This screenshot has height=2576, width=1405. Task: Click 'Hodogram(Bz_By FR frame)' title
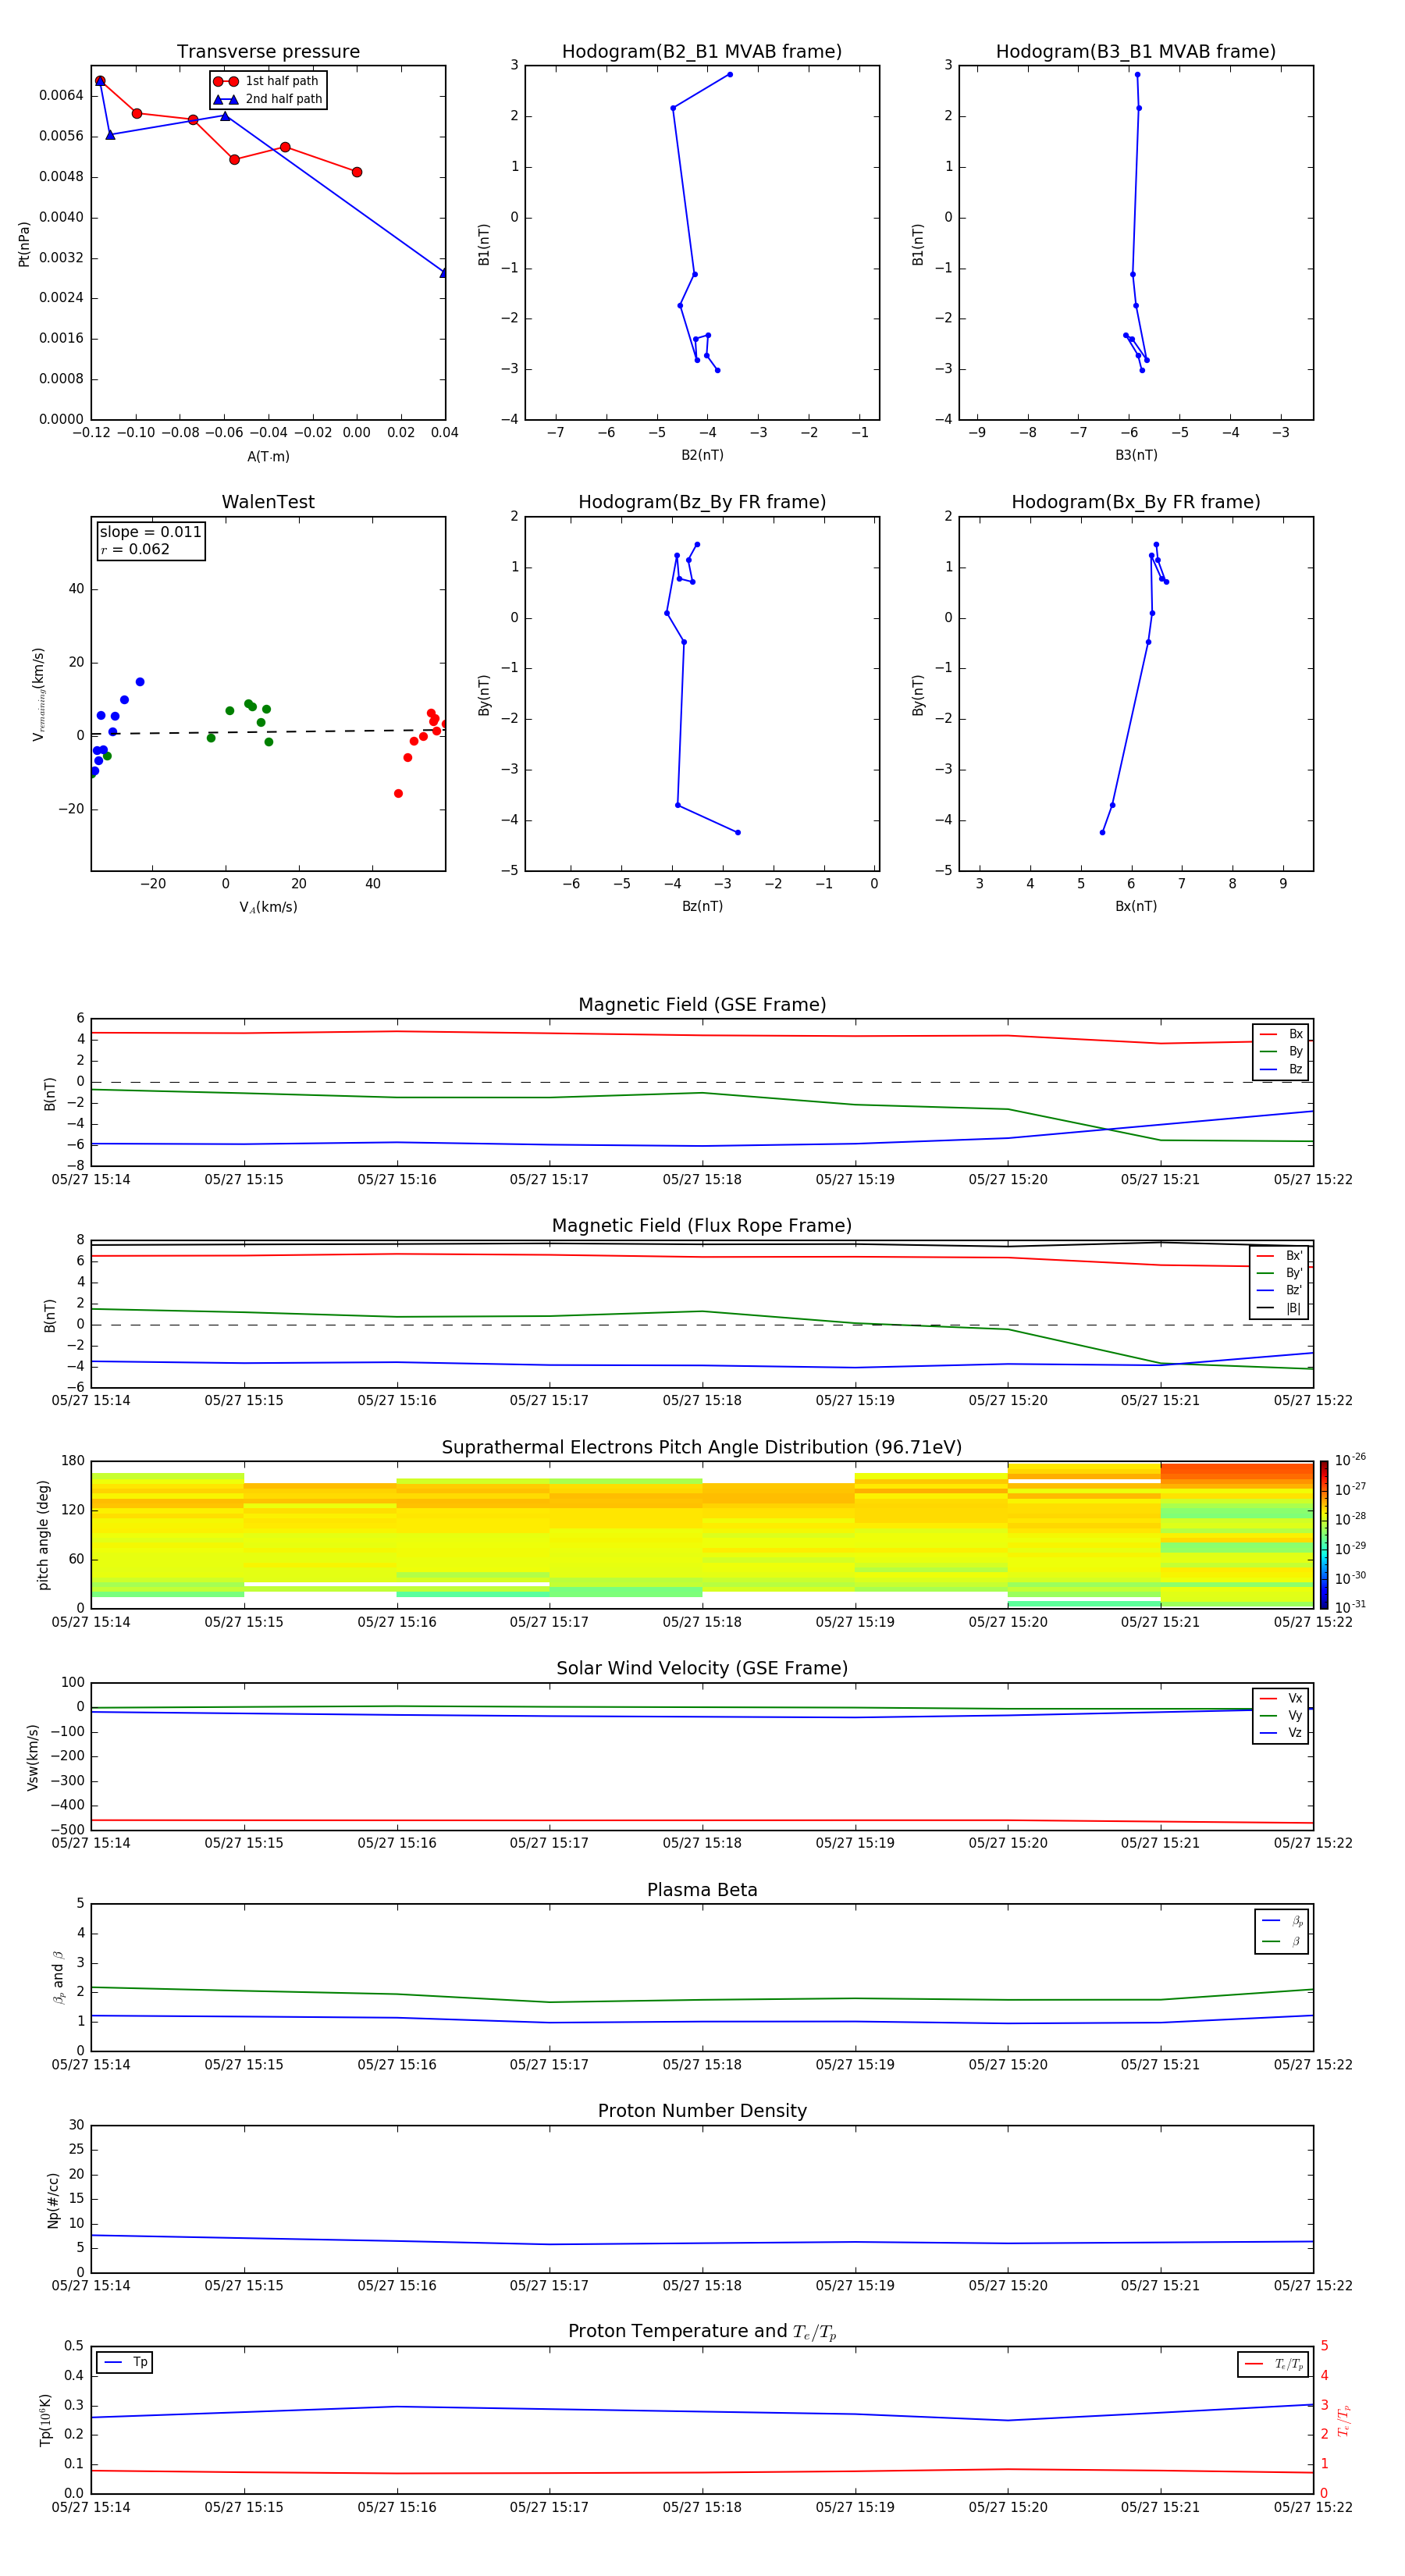(x=702, y=502)
